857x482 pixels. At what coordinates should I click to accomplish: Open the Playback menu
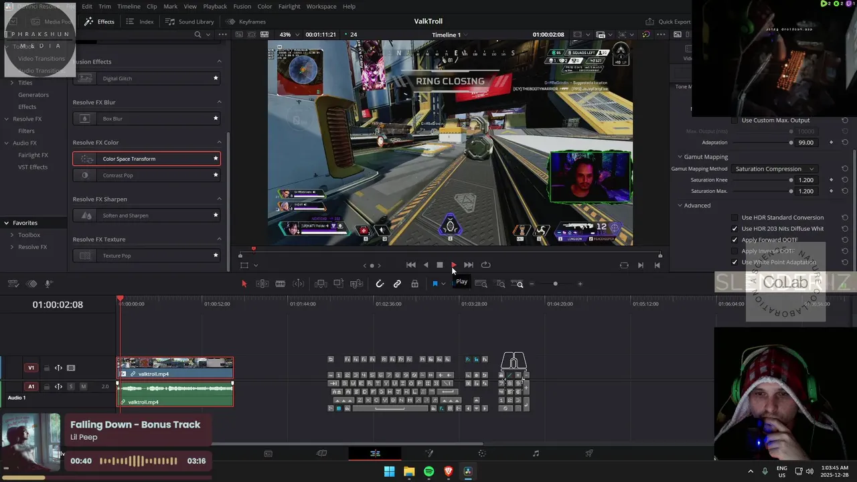pyautogui.click(x=215, y=7)
